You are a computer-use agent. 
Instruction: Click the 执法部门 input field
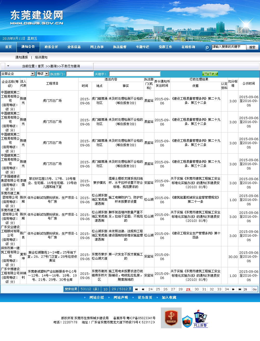click(x=80, y=74)
